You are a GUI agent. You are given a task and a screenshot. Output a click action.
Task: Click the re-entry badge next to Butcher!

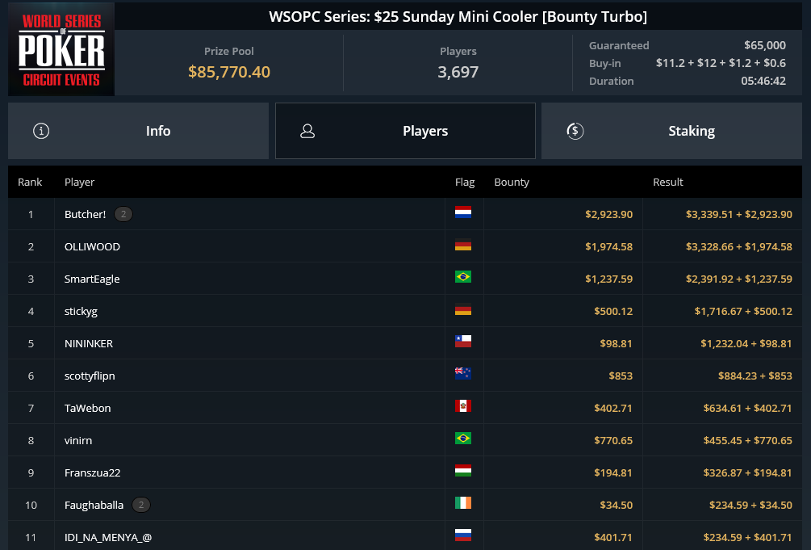pyautogui.click(x=123, y=214)
